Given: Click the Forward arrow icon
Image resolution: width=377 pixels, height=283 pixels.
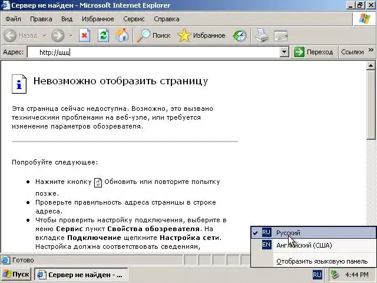Looking at the screenshot, I should click(58, 35).
